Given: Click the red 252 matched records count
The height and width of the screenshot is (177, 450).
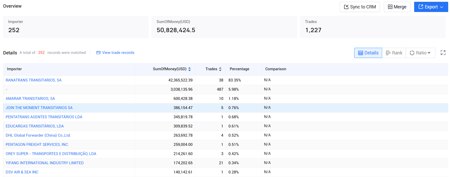Looking at the screenshot, I should pos(41,53).
